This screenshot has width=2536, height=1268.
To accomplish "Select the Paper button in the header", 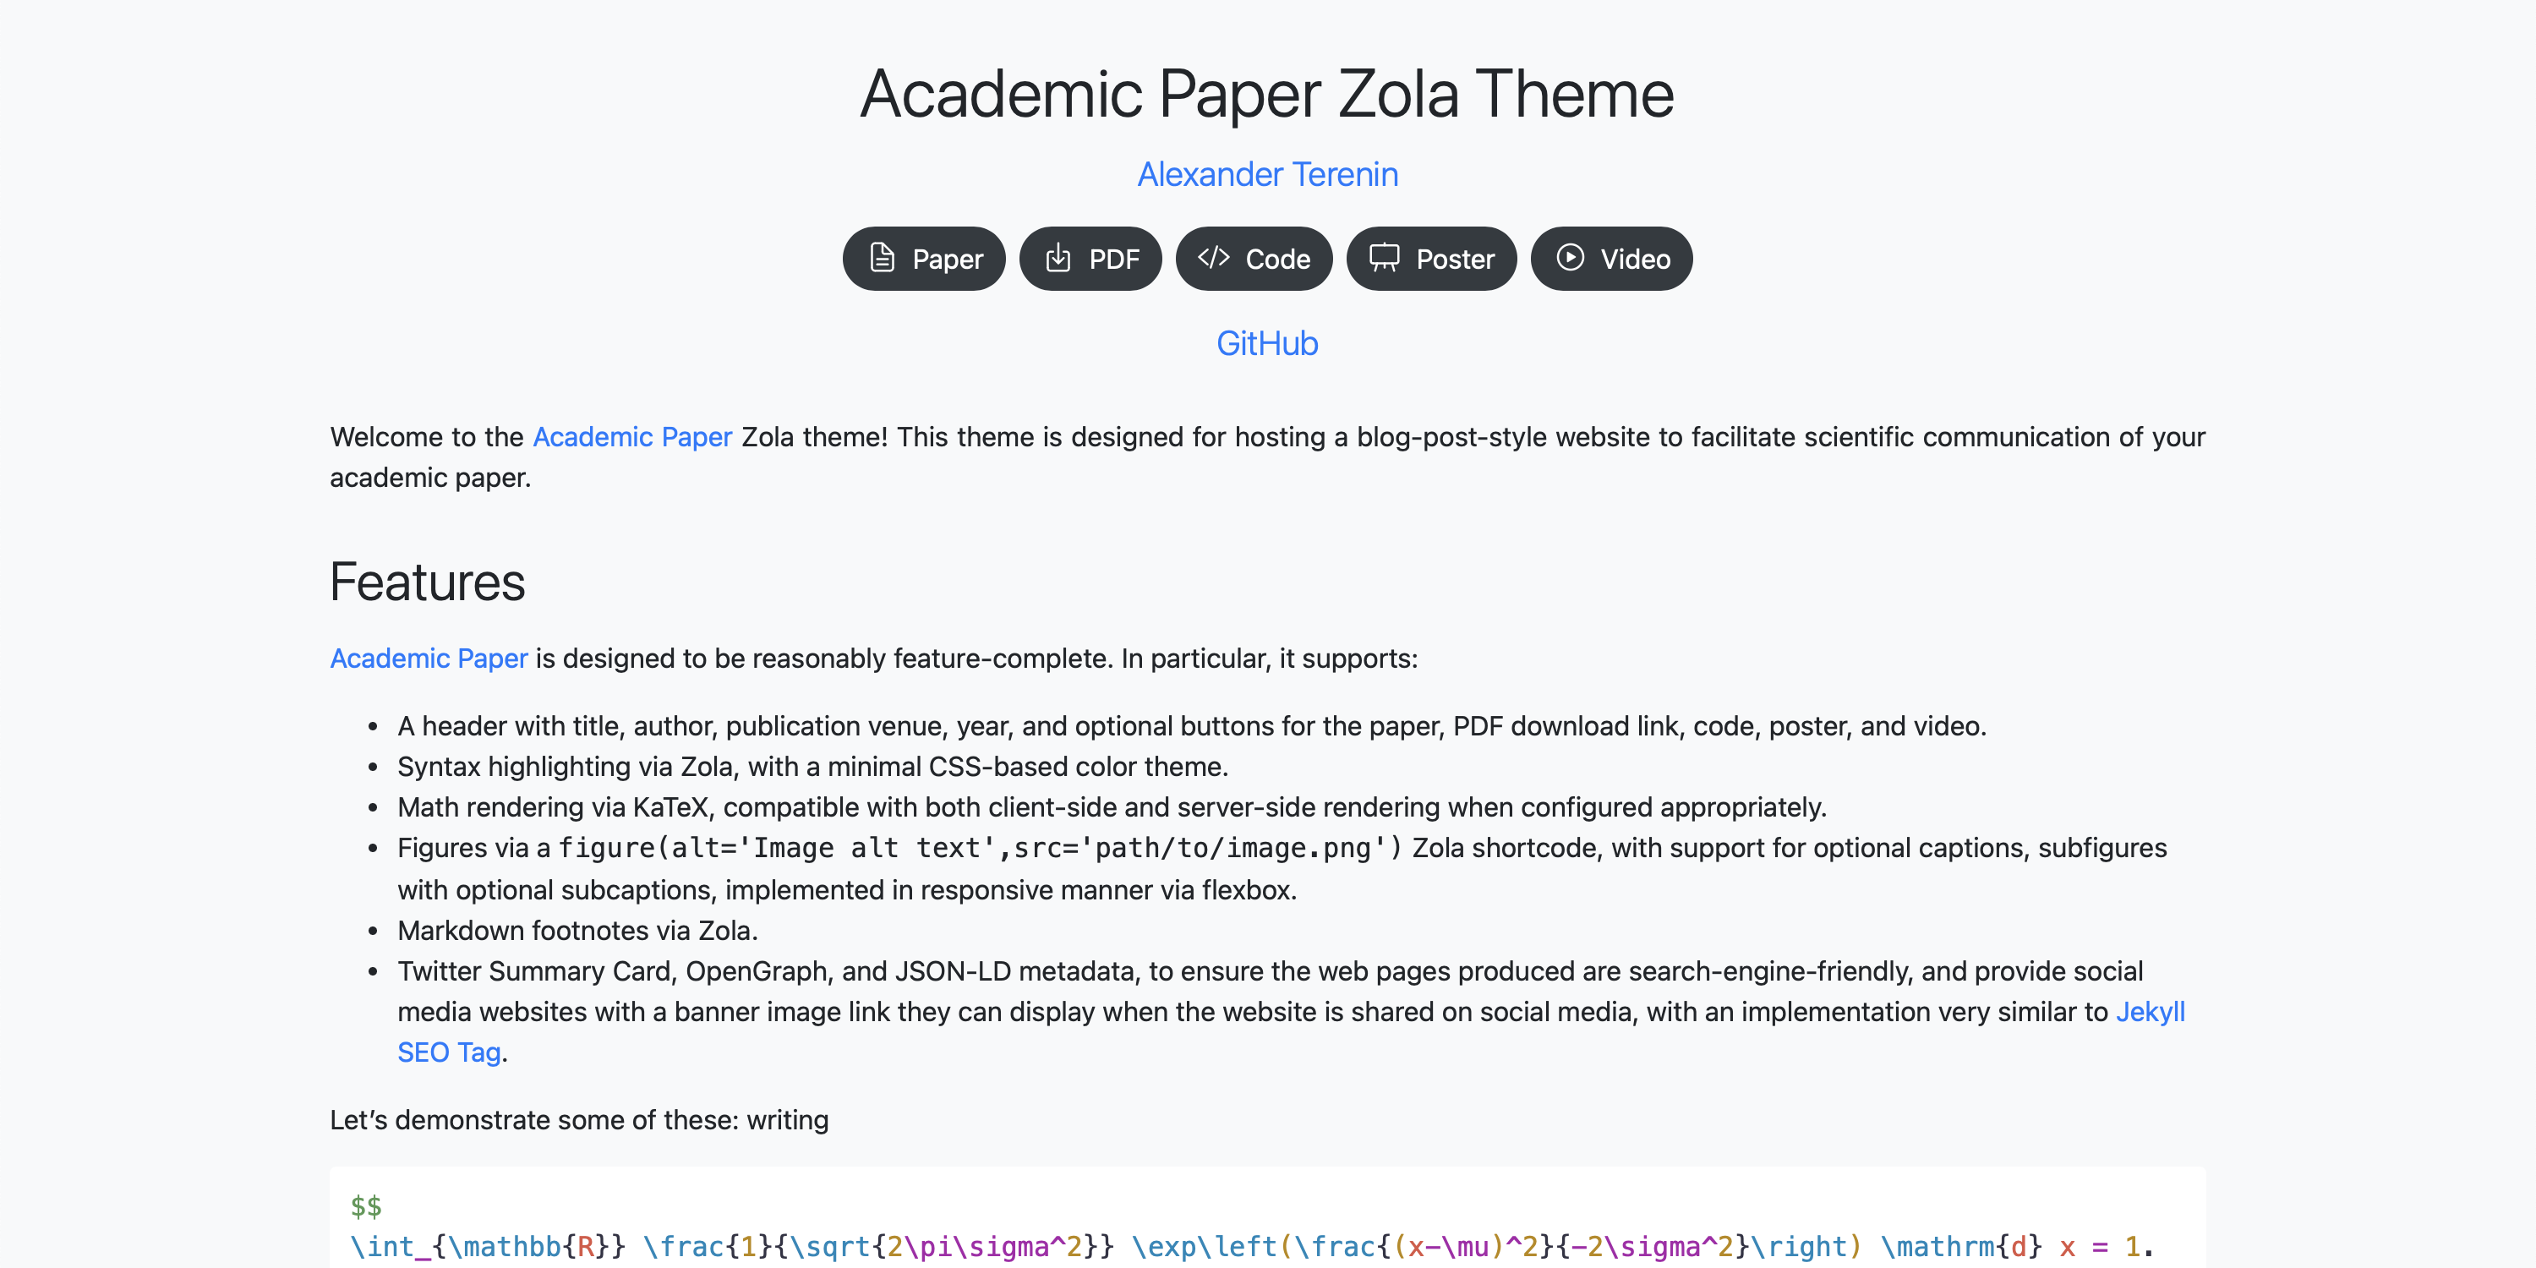I will click(x=923, y=258).
